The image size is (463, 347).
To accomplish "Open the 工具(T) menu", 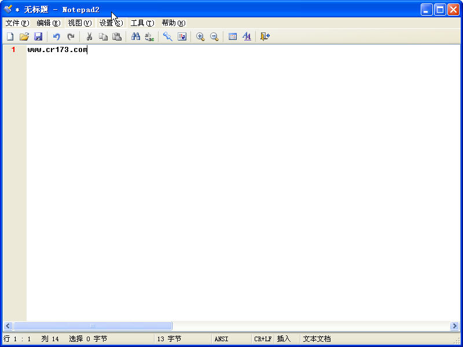I will pyautogui.click(x=142, y=23).
